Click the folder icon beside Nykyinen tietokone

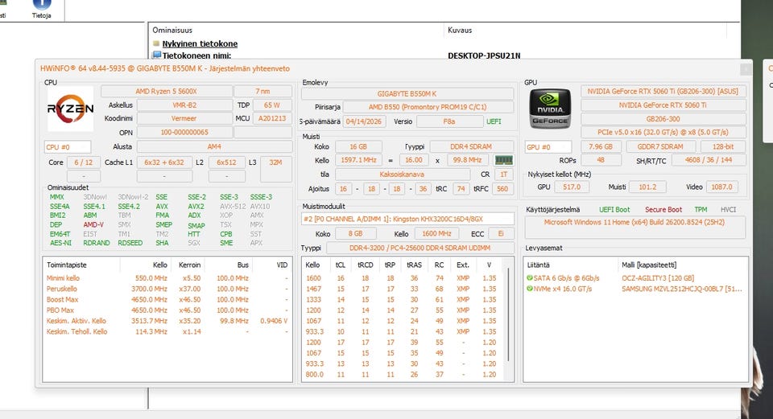tap(156, 43)
